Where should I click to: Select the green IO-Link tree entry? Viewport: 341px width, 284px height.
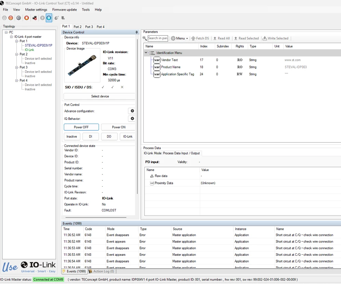coord(29,50)
